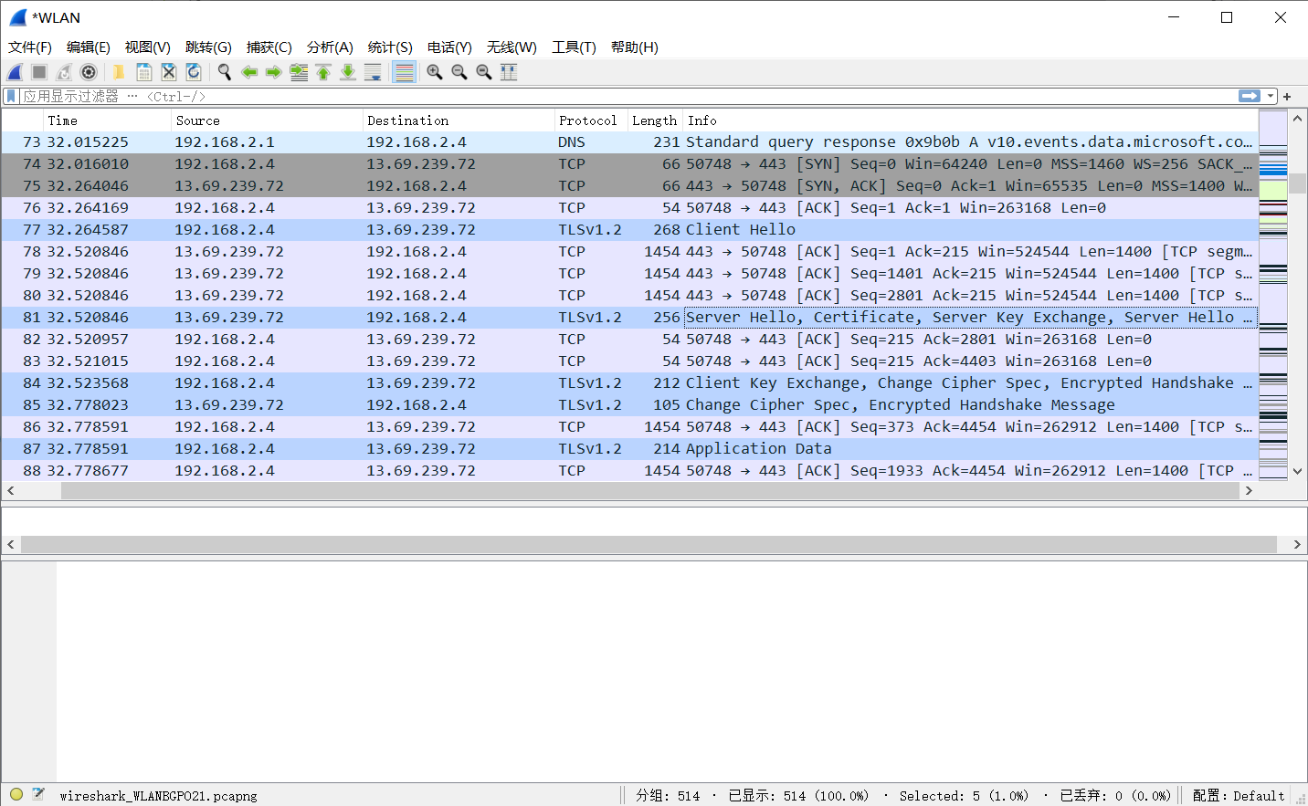1308x806 pixels.
Task: Click the 分组: 514 status bar text
Action: 668,796
